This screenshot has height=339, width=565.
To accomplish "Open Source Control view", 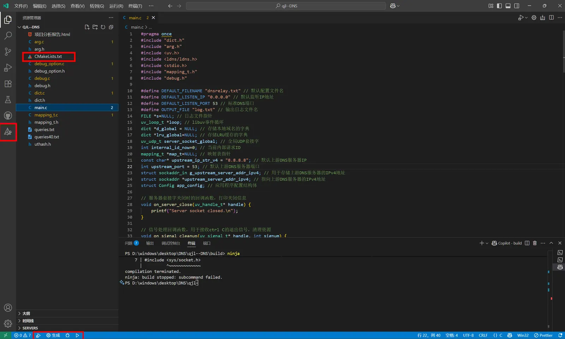I will click(8, 52).
